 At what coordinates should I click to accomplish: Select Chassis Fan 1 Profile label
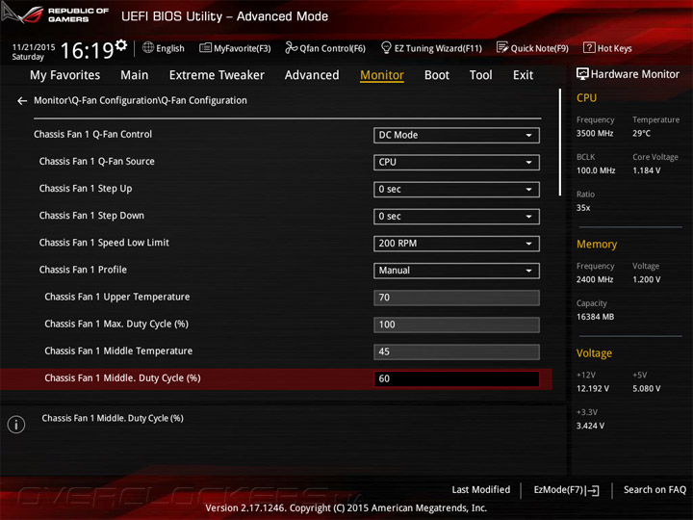83,270
